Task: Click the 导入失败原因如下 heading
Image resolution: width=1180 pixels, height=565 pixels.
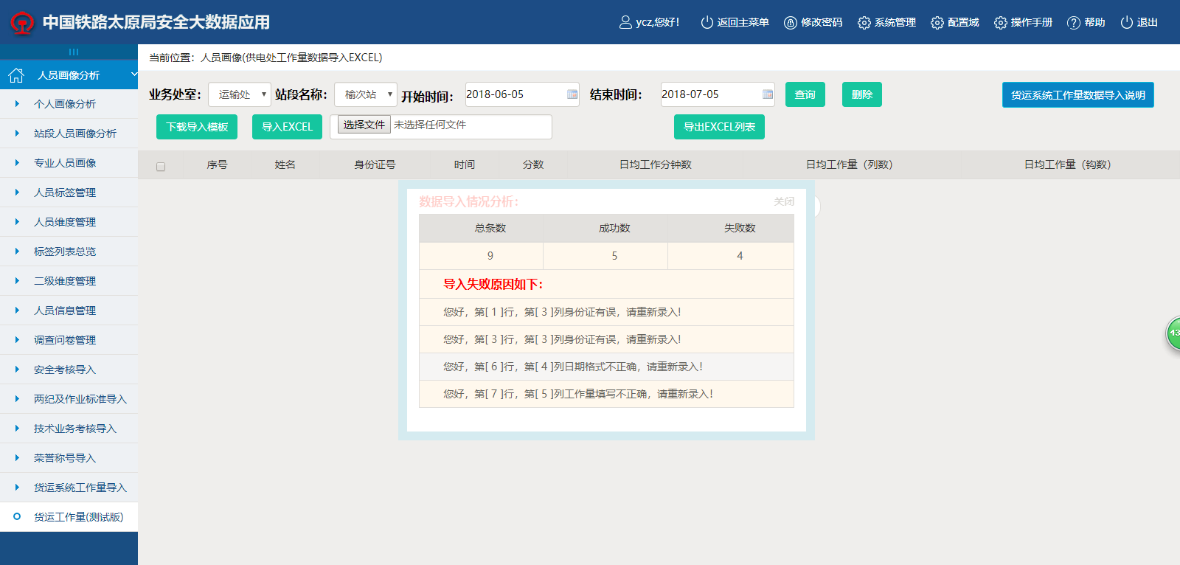Action: click(493, 284)
